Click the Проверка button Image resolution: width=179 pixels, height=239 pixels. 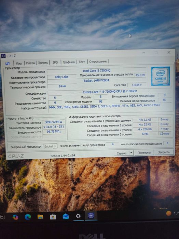[144, 152]
